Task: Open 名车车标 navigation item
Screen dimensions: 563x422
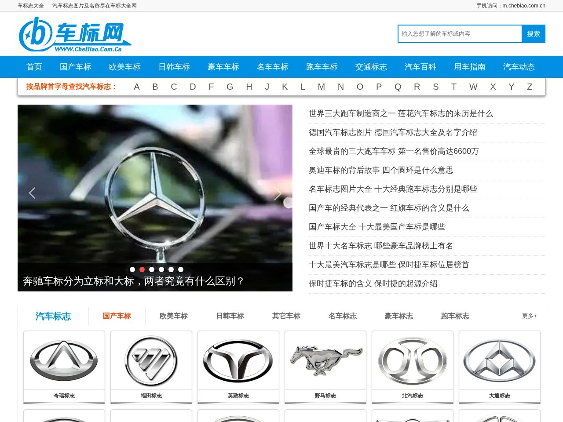Action: pyautogui.click(x=273, y=67)
